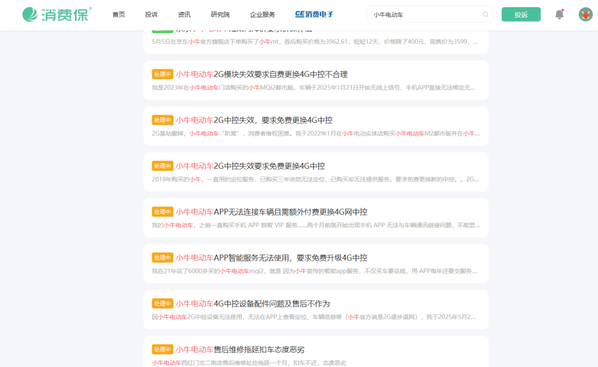This screenshot has width=598, height=367.
Task: Click the 消费保 logo
Action: (57, 14)
